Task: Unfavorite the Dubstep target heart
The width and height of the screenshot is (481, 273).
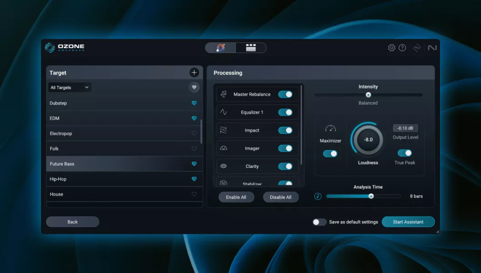Action: click(194, 103)
